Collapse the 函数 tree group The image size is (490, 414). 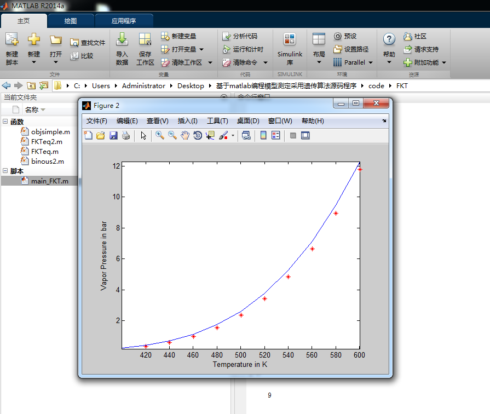[5, 122]
